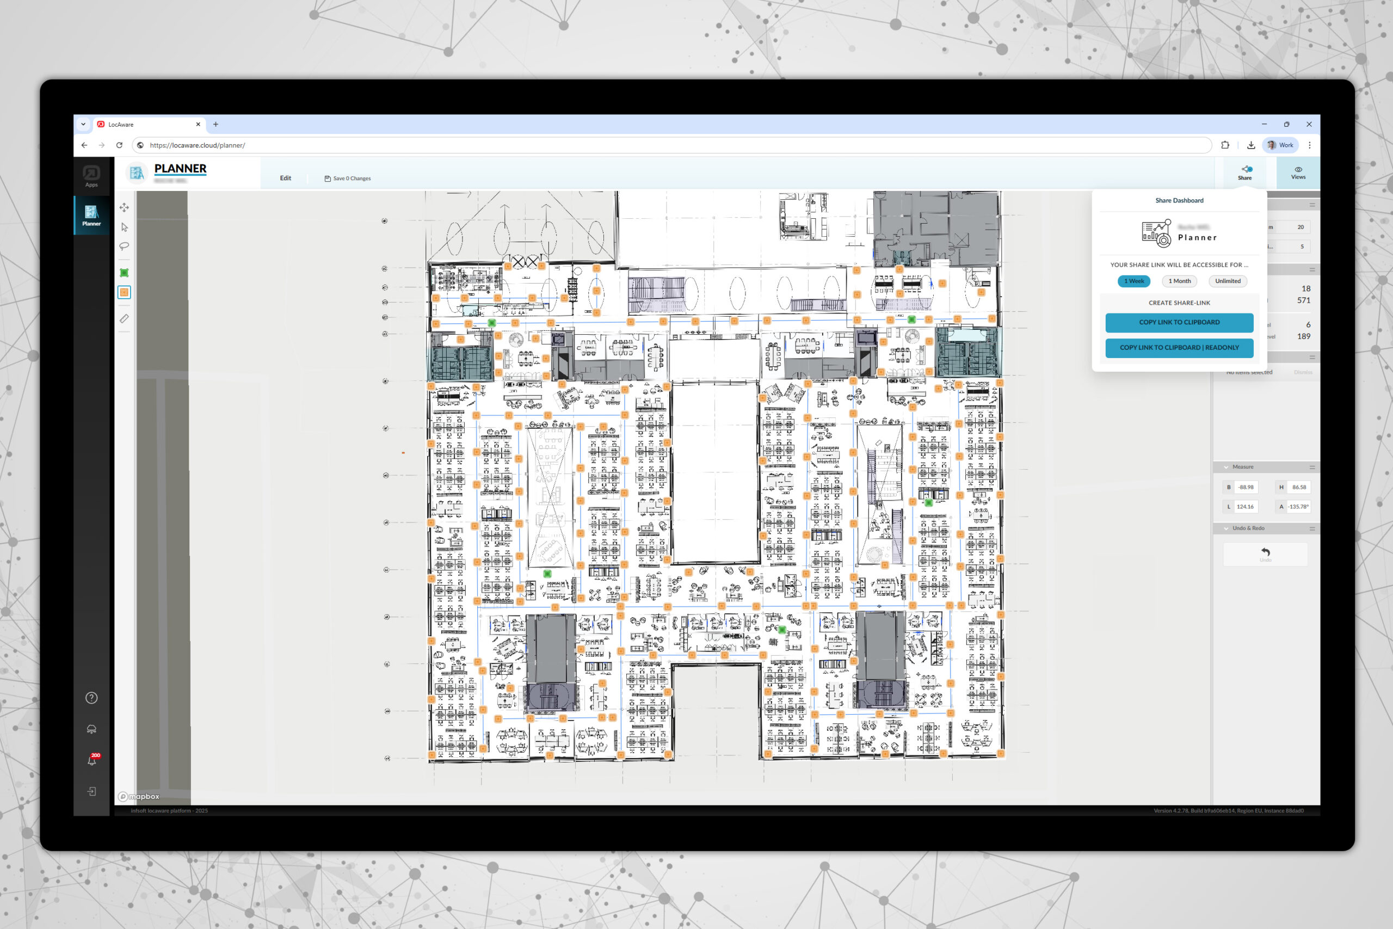This screenshot has height=929, width=1393.
Task: Open the Help question mark icon
Action: point(91,697)
